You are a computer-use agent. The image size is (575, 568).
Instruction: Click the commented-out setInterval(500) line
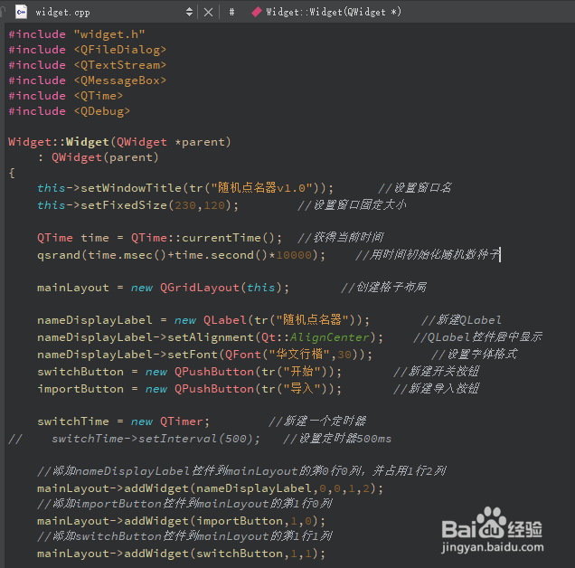coord(200,439)
